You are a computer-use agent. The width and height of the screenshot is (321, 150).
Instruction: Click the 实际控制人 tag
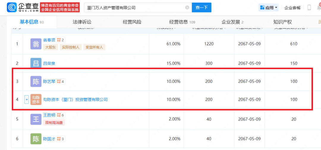point(71,47)
